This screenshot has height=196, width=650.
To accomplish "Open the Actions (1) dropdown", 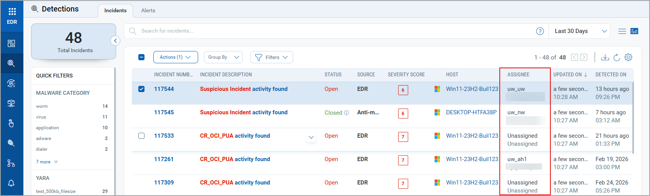I will pos(176,57).
